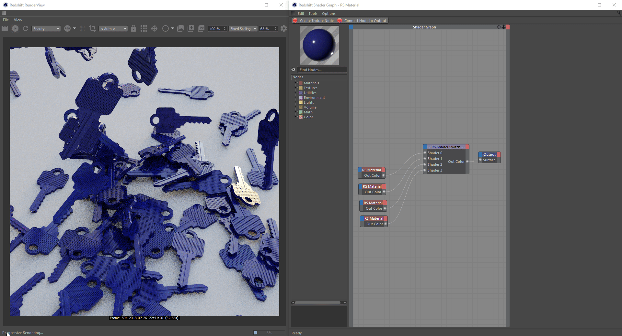Click the 3x3 grid bucket icon
This screenshot has height=336, width=622.
click(144, 28)
